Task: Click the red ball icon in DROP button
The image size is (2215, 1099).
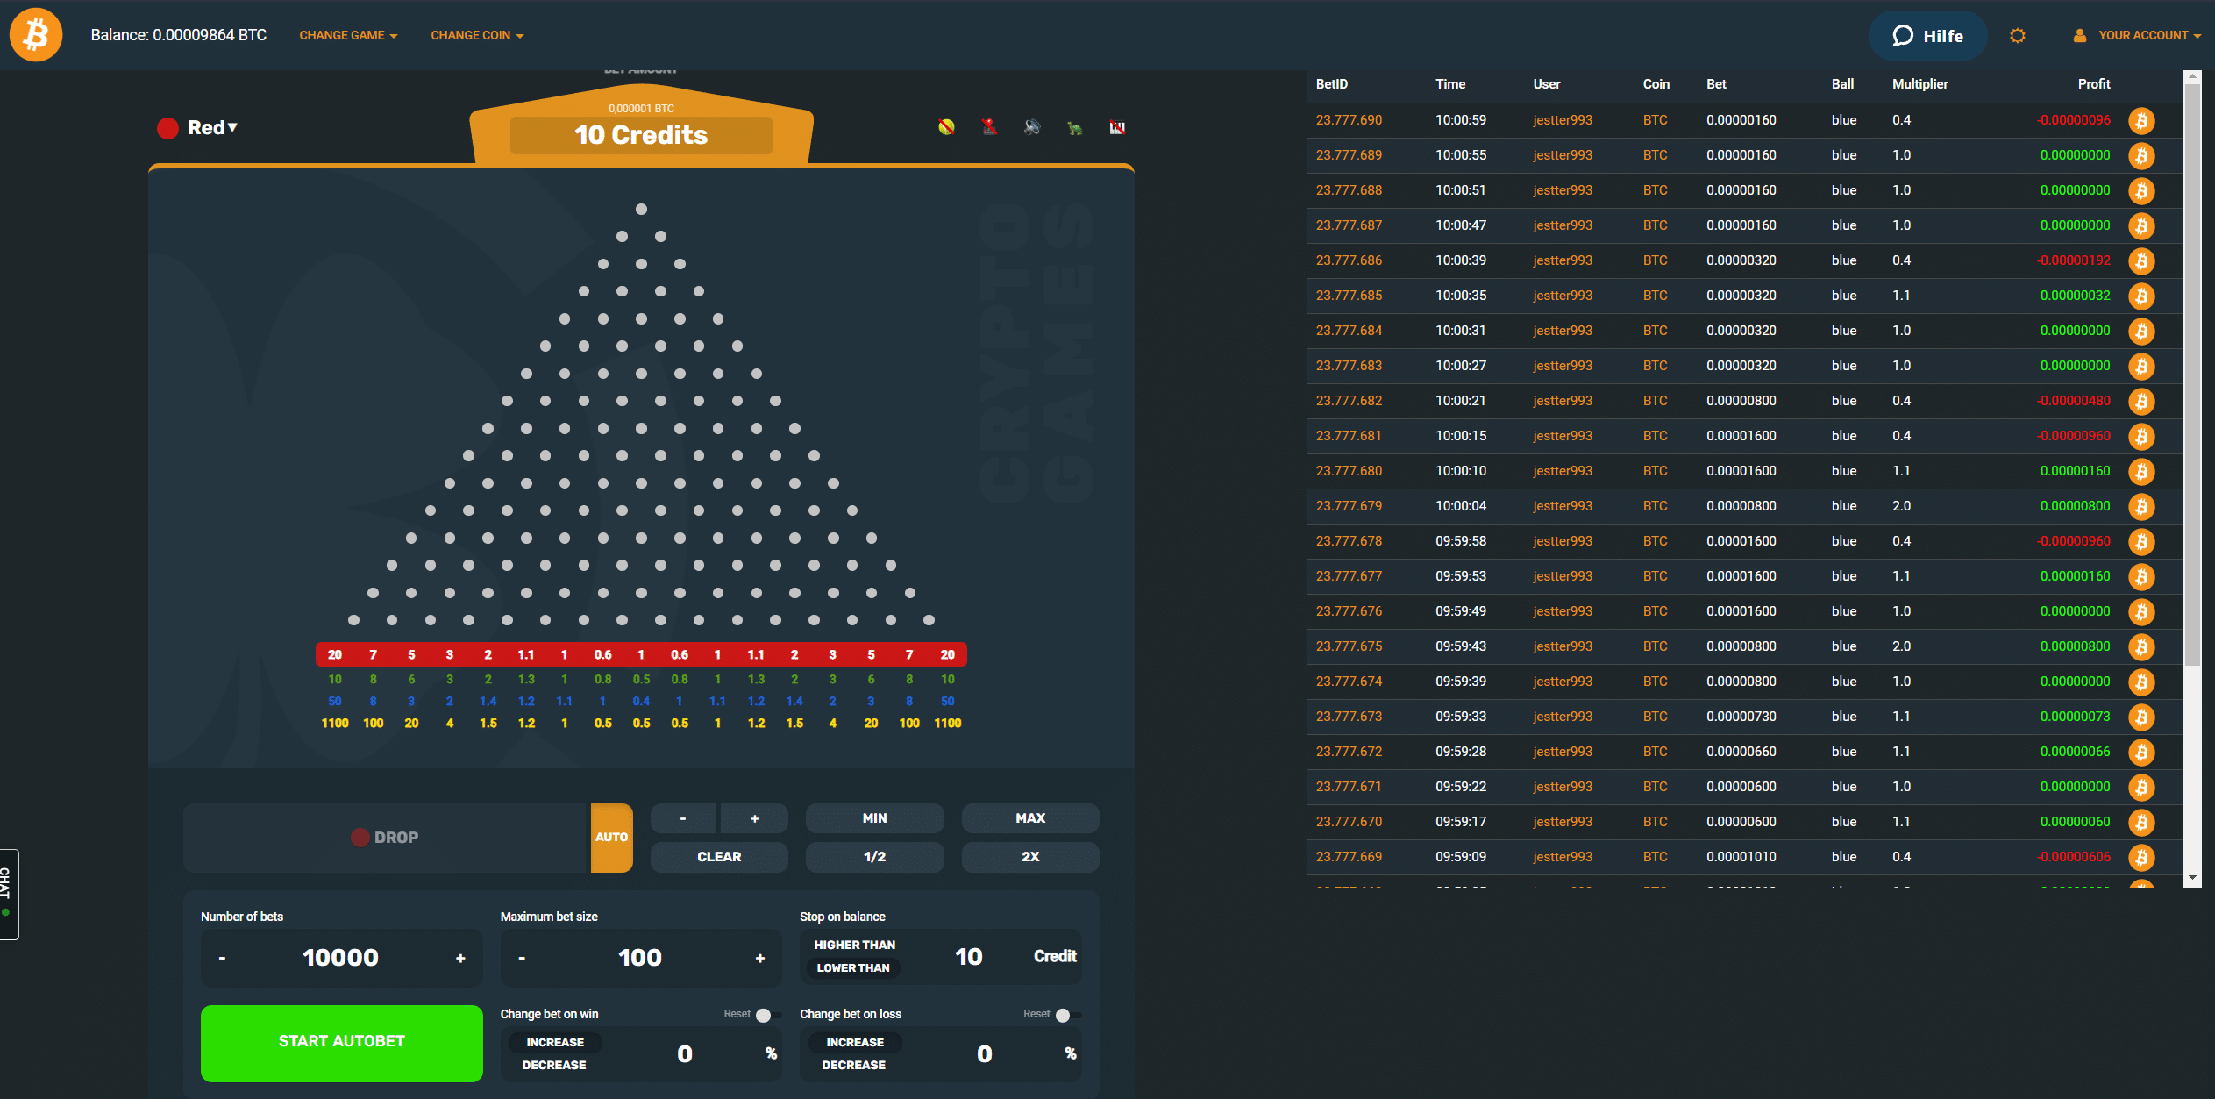Action: pos(360,838)
